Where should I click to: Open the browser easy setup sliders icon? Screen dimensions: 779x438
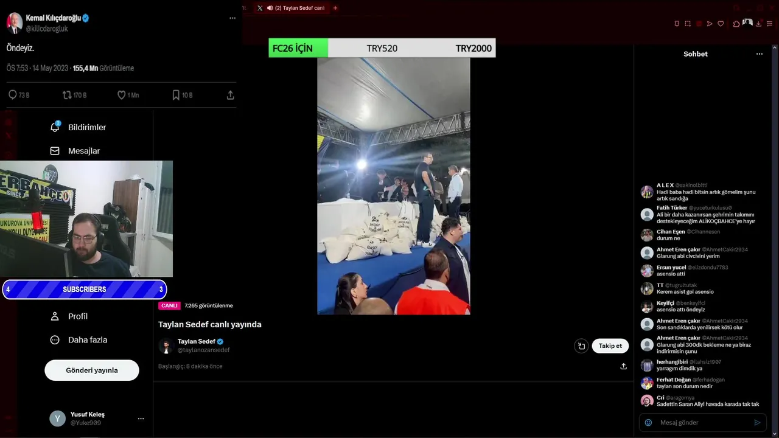click(769, 24)
